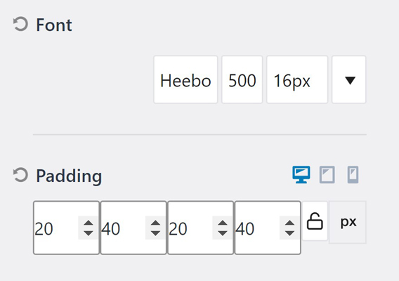The image size is (399, 281).
Task: Select the tablet device view icon
Action: [327, 175]
